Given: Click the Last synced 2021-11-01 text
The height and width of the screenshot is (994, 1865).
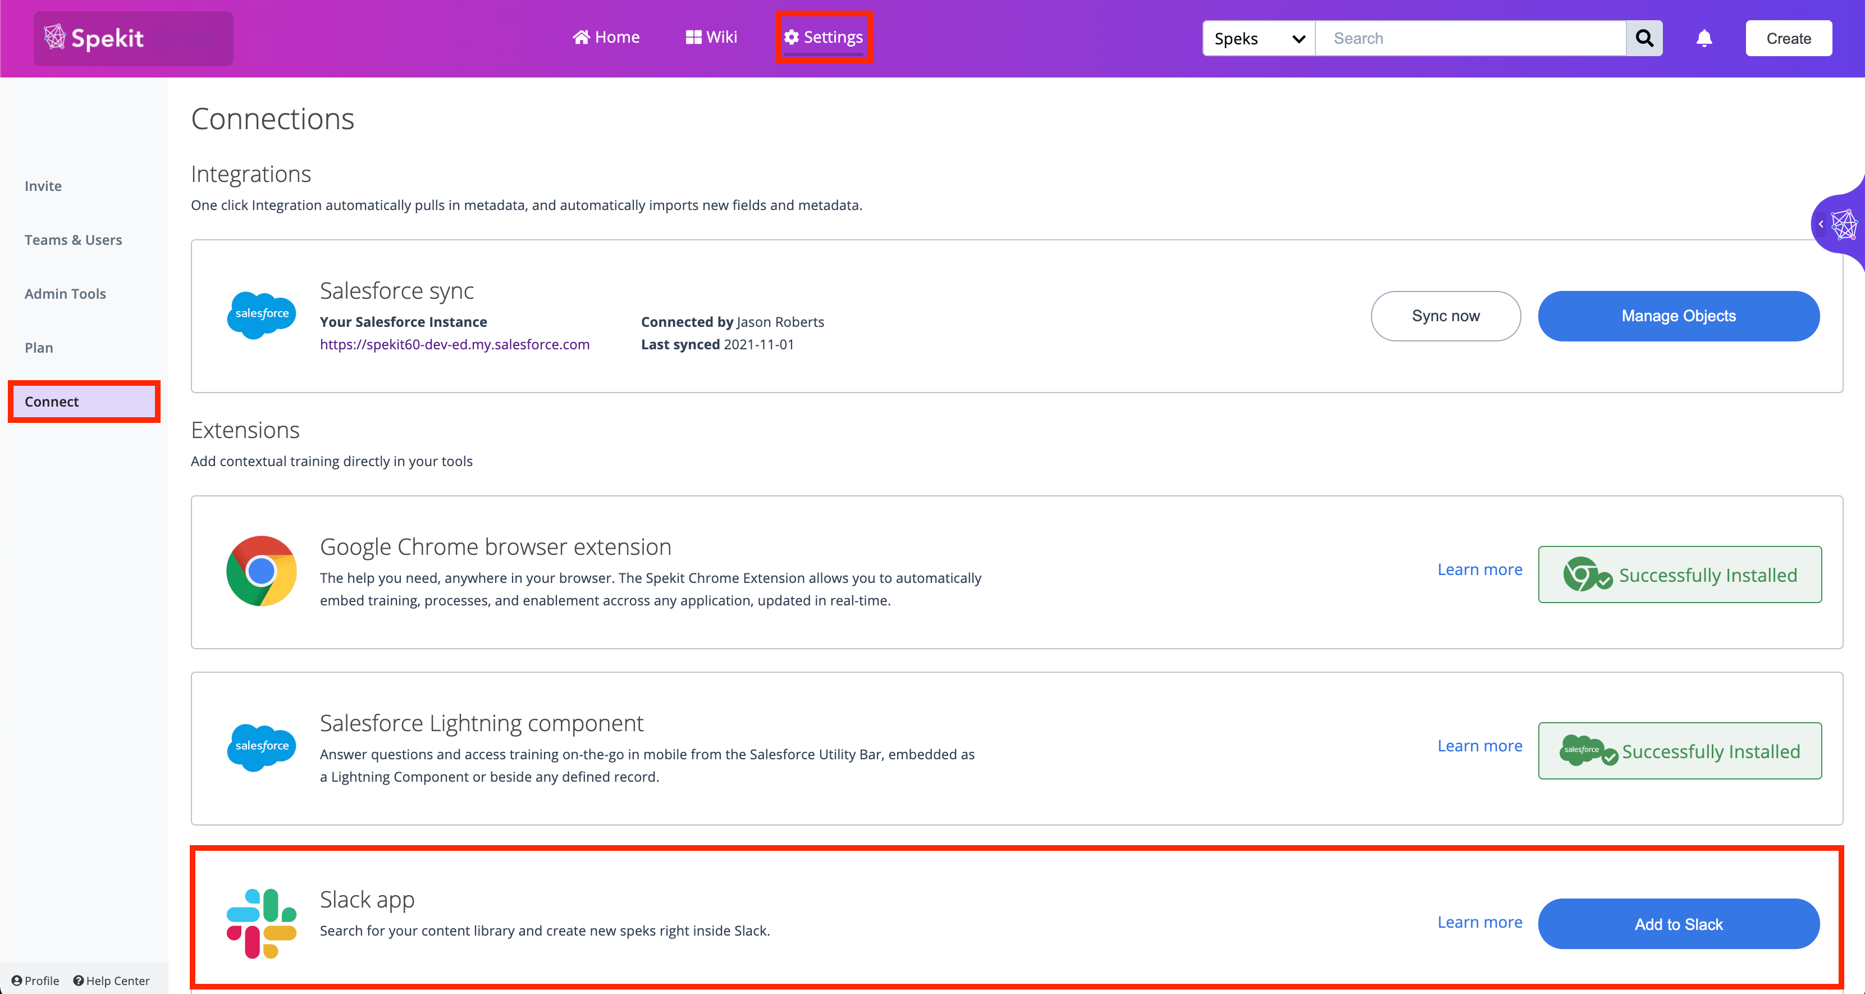Looking at the screenshot, I should (717, 345).
